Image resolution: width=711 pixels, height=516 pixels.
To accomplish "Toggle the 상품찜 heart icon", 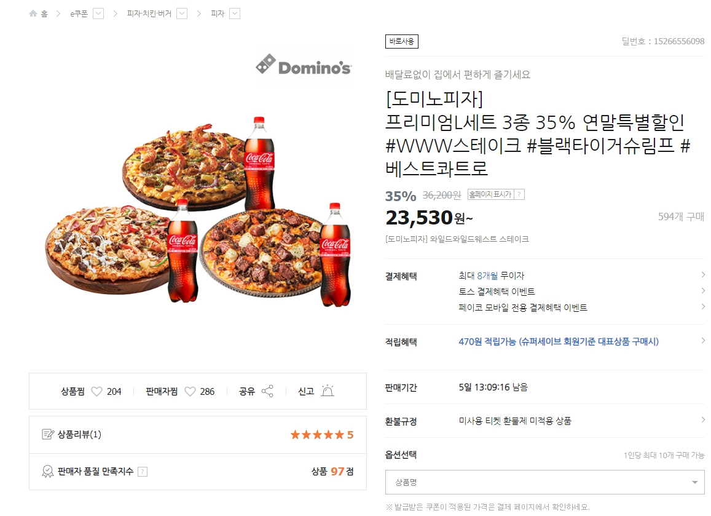I will pos(96,391).
